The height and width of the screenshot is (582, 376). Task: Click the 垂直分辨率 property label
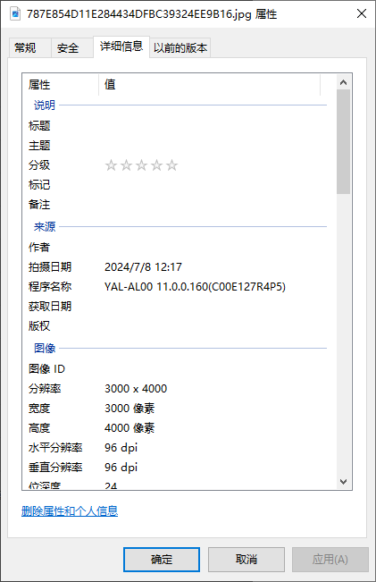coord(55,468)
